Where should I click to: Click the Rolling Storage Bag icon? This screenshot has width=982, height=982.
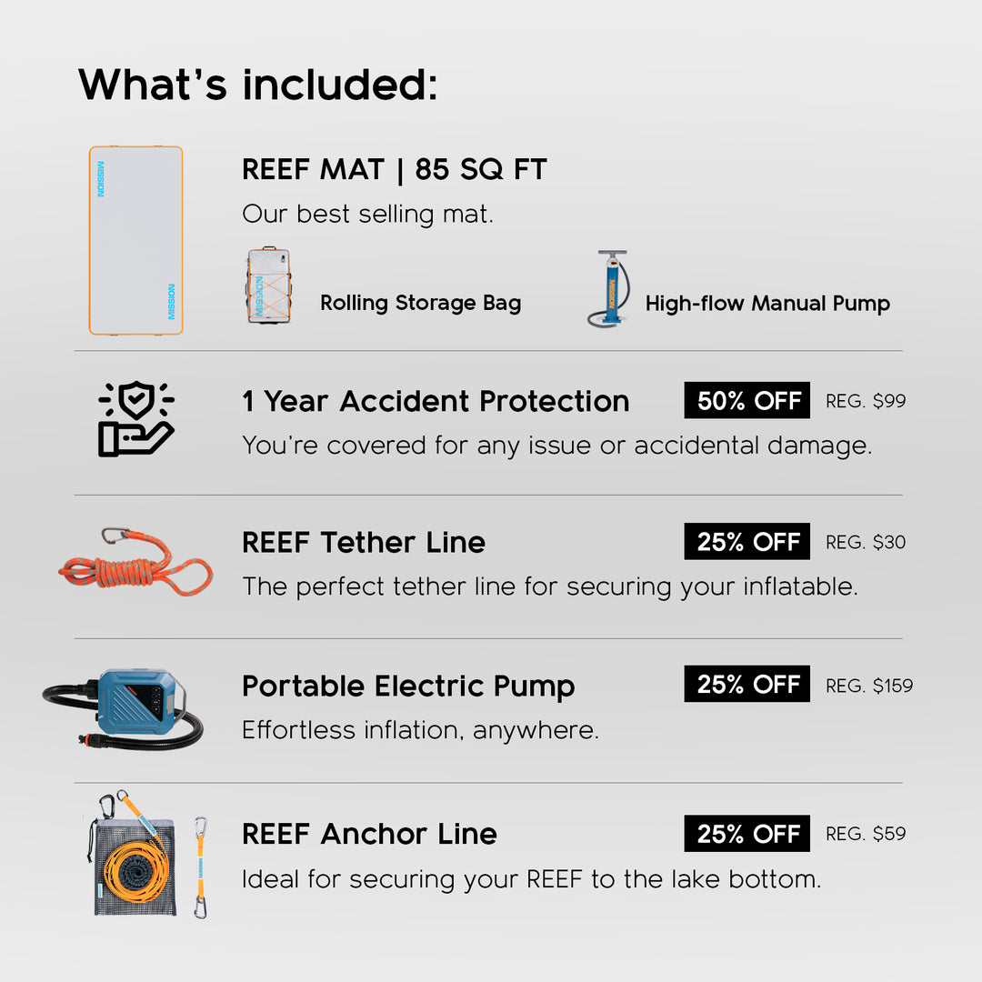coord(268,286)
